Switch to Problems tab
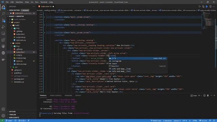The image size is (217, 122). pyautogui.click(x=68, y=96)
